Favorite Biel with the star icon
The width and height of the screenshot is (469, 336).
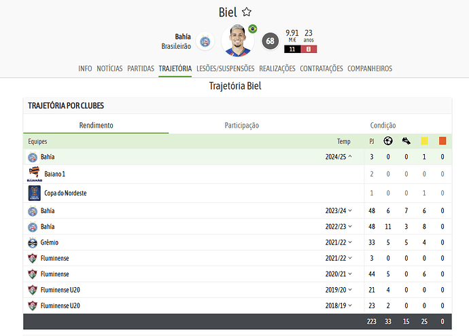(247, 12)
